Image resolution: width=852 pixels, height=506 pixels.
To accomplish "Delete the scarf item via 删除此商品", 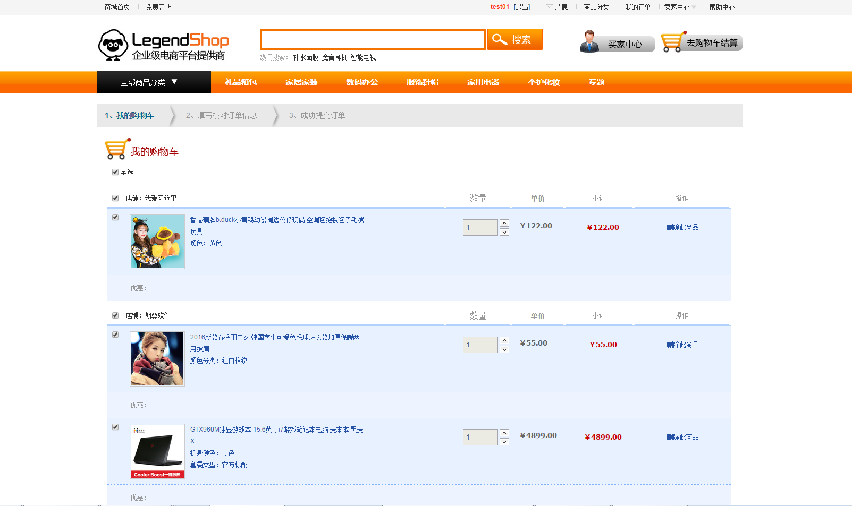I will [682, 345].
